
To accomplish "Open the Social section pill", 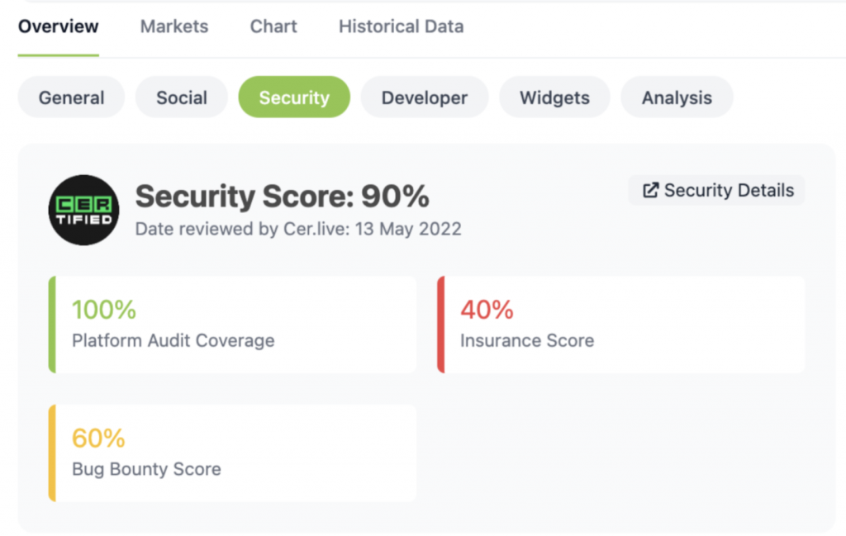I will coord(182,97).
